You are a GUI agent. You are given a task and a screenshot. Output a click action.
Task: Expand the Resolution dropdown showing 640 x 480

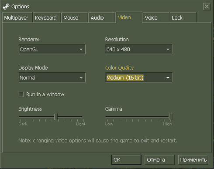(139, 49)
